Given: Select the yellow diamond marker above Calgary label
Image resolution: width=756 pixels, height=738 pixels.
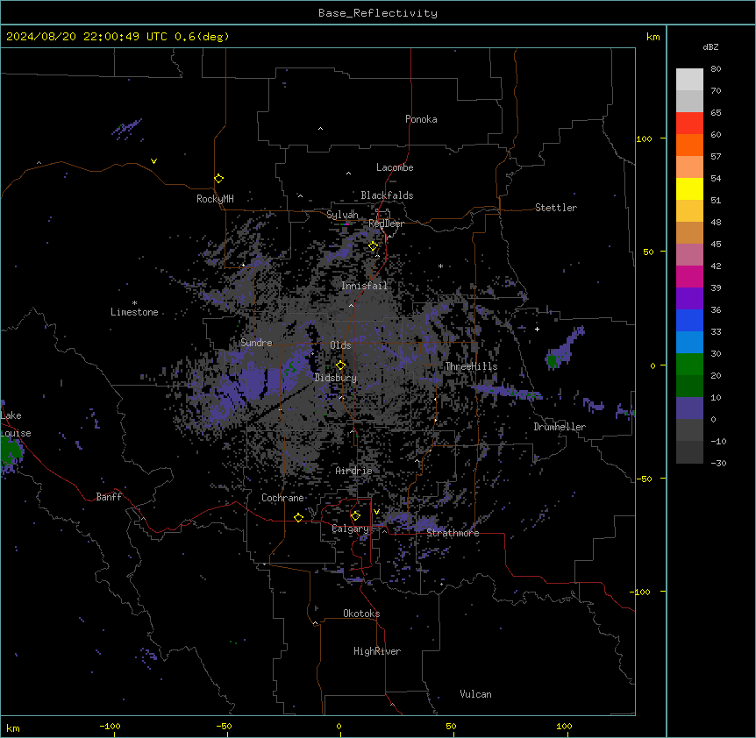Looking at the screenshot, I should tap(355, 516).
